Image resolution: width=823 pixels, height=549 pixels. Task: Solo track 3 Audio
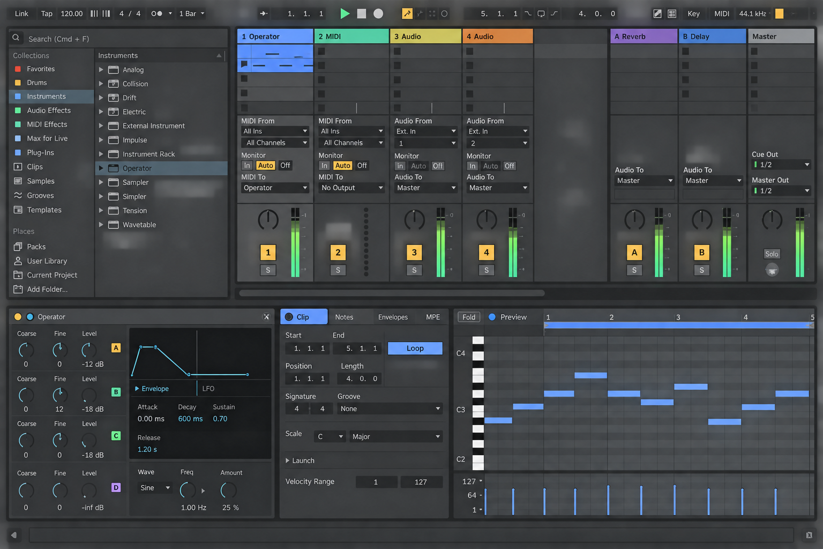point(414,270)
